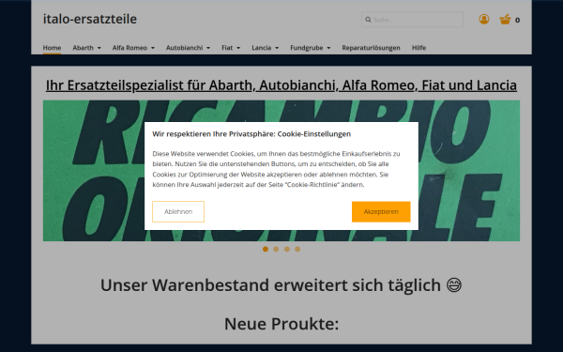The image size is (563, 352).
Task: Select the third carousel dot
Action: pos(286,249)
